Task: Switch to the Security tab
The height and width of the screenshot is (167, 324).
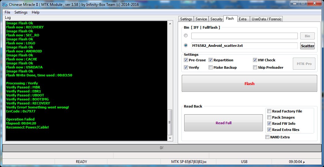Action: [x=216, y=19]
